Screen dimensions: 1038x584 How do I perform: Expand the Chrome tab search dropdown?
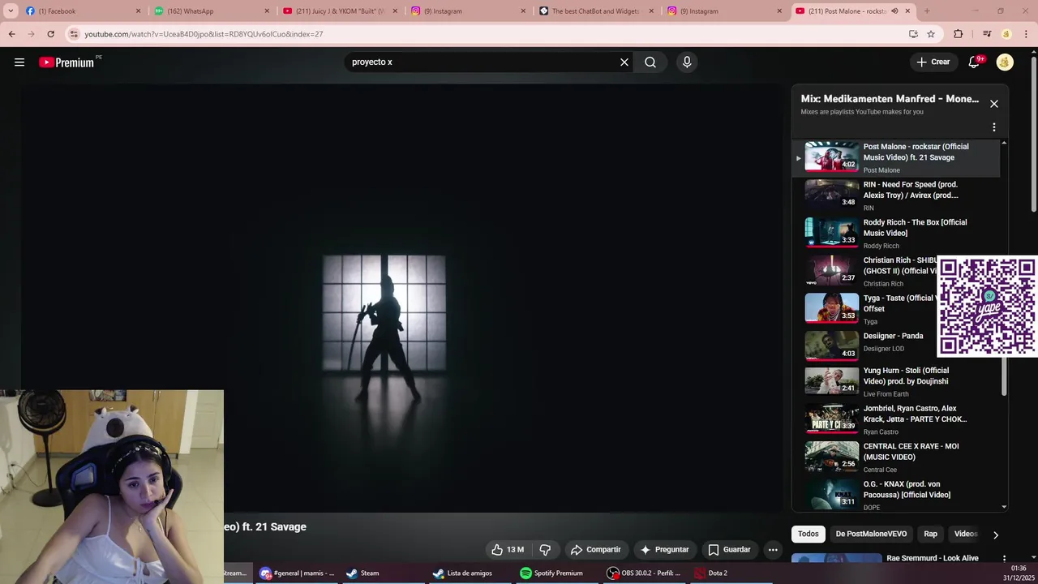click(x=11, y=11)
